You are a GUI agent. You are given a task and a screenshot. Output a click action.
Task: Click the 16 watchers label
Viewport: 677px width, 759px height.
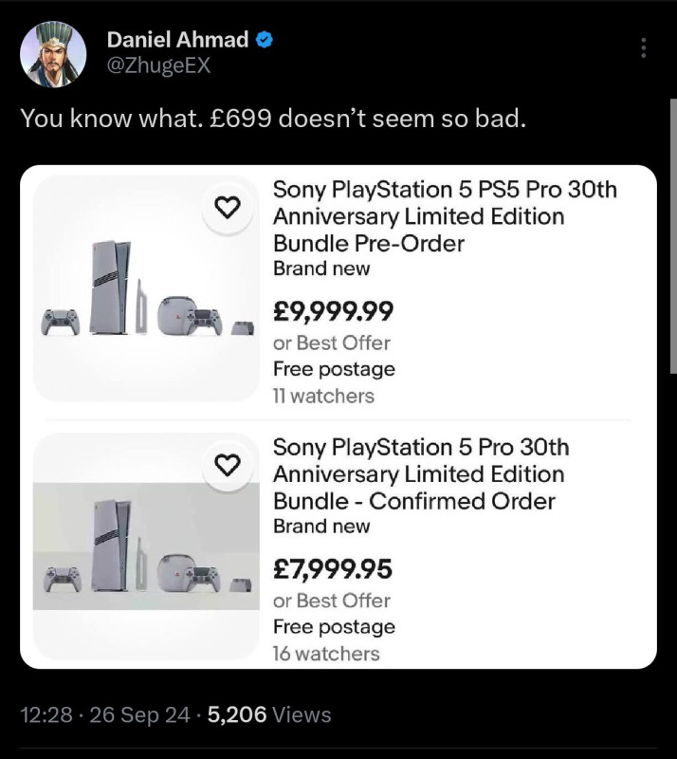(325, 654)
